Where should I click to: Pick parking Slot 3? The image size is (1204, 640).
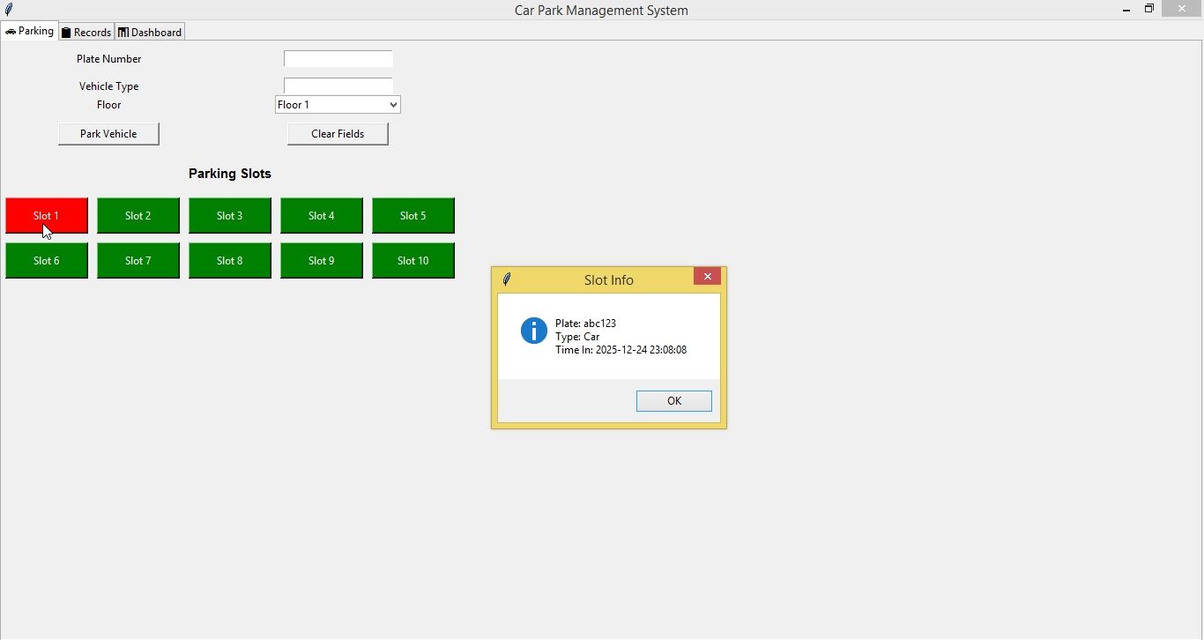[230, 216]
